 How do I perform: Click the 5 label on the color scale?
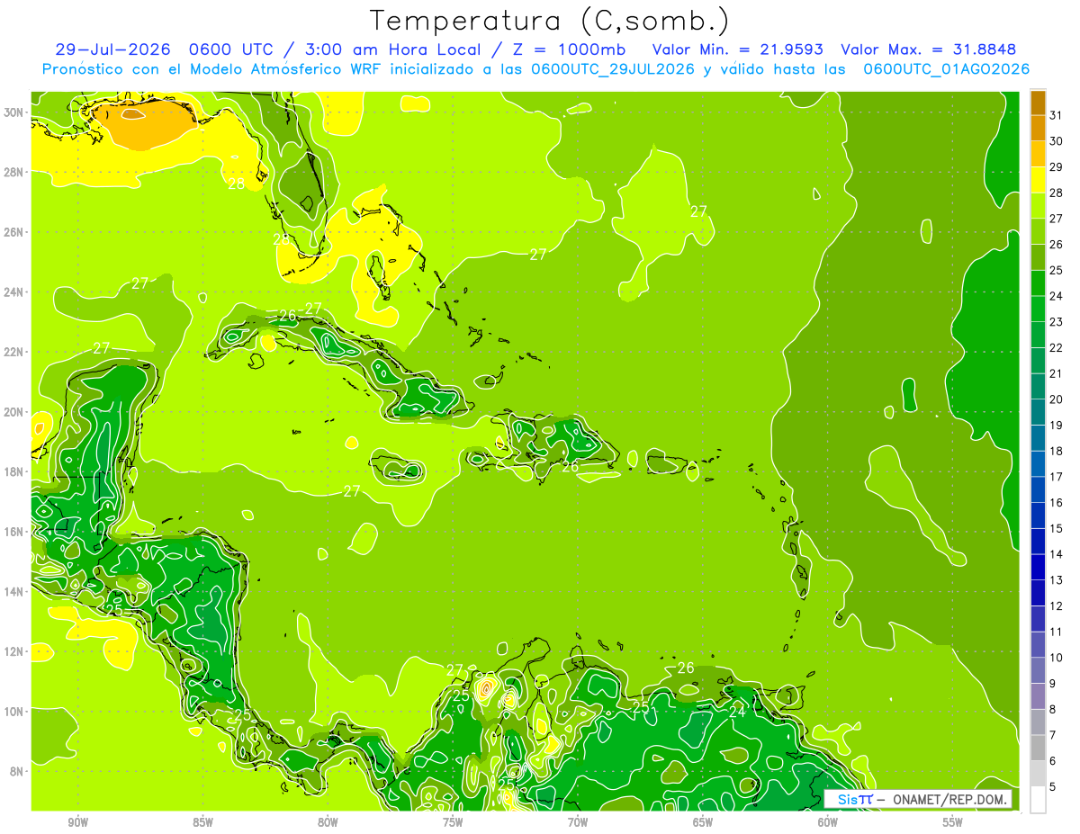[x=1053, y=786]
